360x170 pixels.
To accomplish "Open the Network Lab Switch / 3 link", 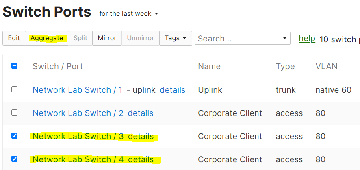I will [78, 136].
